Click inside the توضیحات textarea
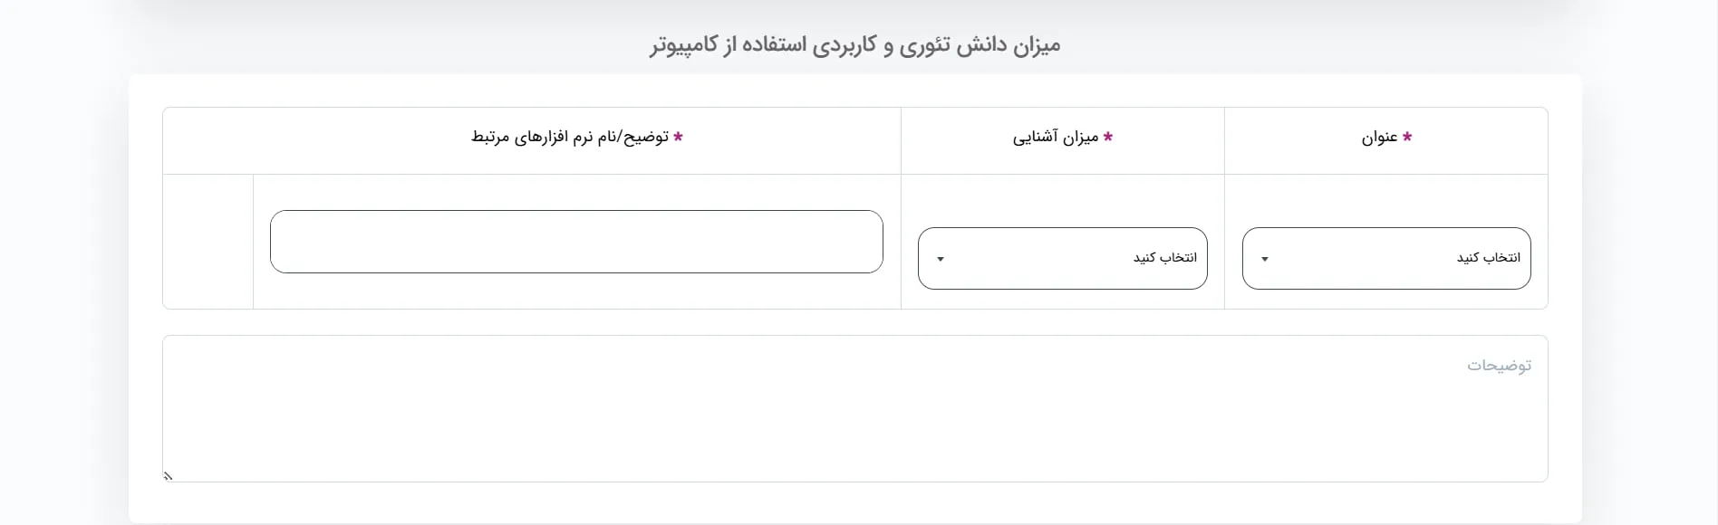 854,416
